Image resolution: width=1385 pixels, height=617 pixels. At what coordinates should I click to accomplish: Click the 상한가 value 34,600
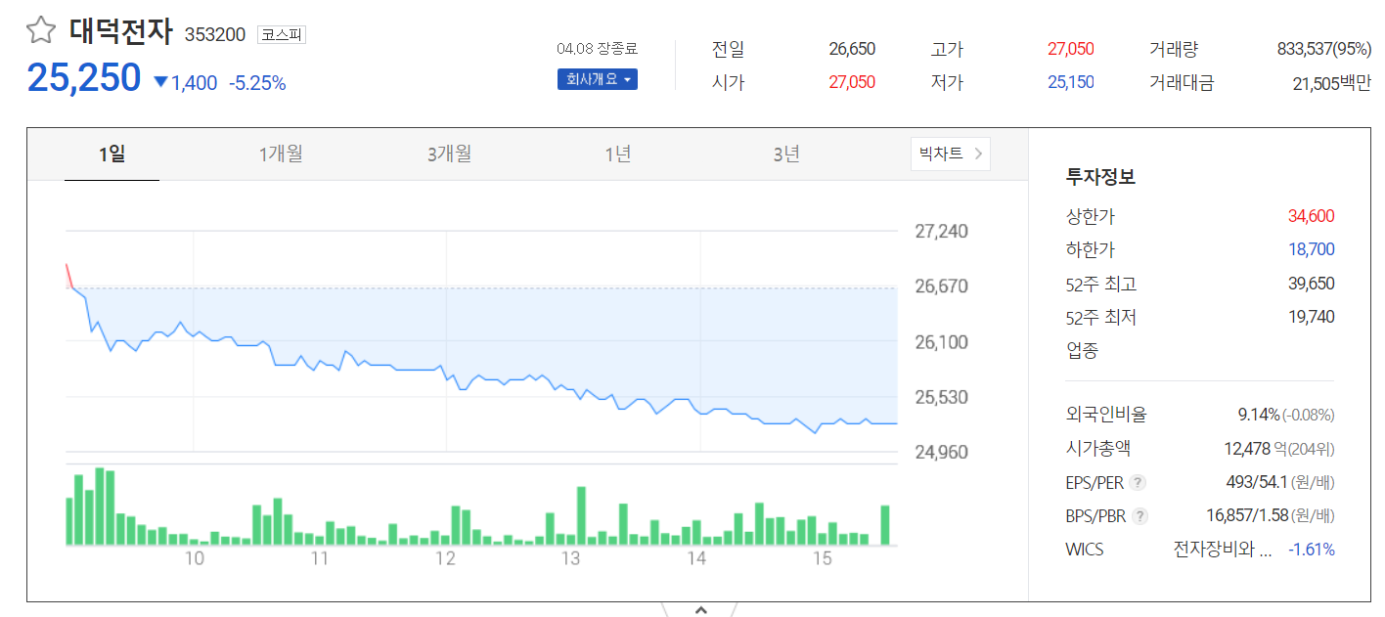1312,216
